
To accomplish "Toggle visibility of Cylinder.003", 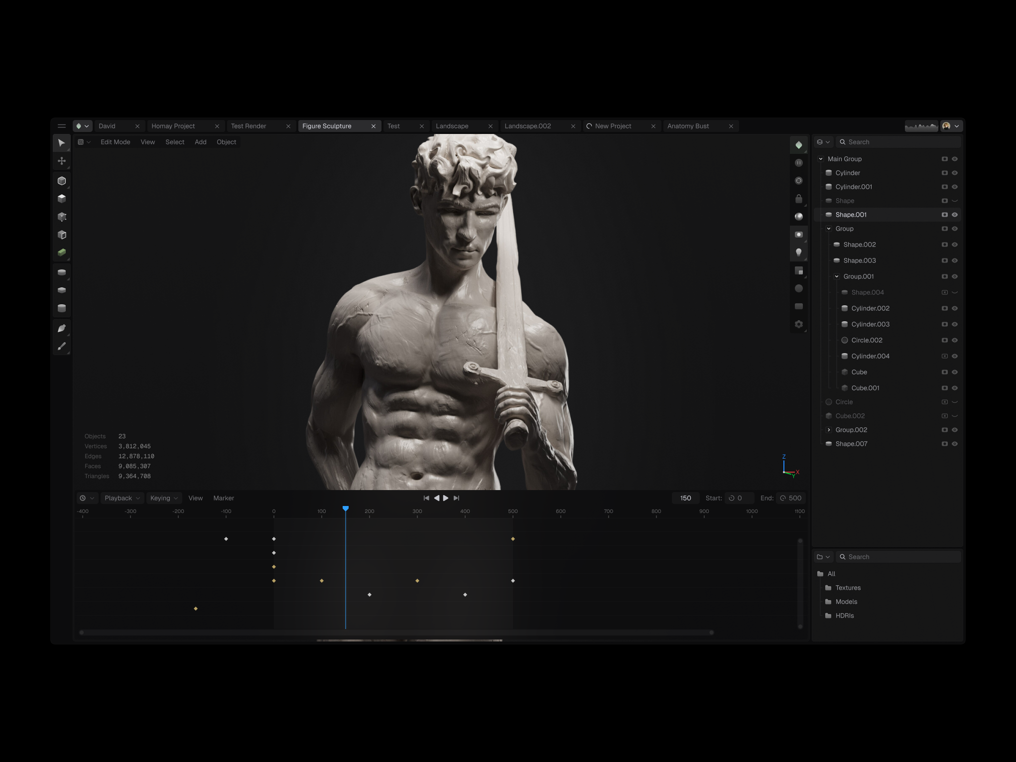I will coord(955,324).
